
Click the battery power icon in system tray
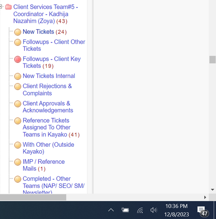point(125,210)
